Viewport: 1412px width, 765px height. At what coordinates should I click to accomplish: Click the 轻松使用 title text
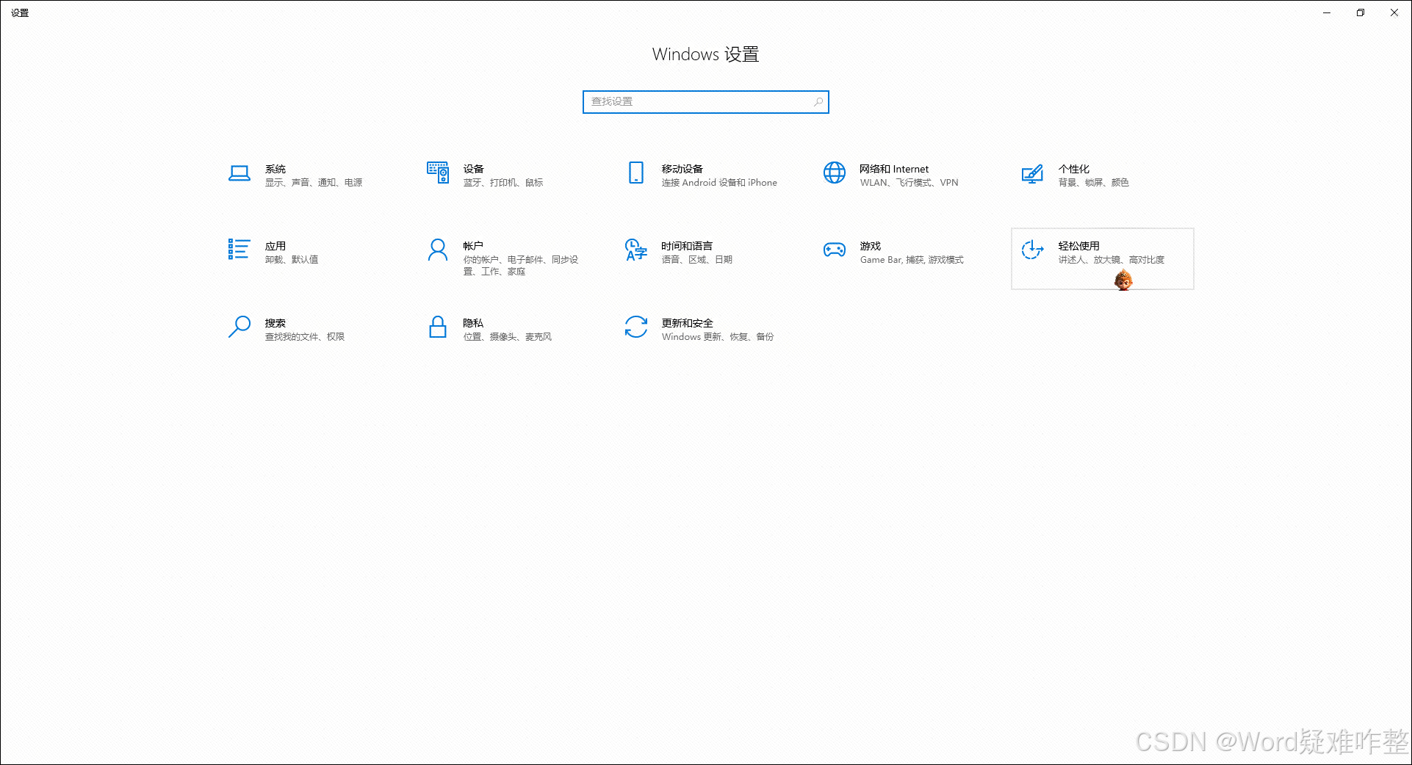point(1079,246)
